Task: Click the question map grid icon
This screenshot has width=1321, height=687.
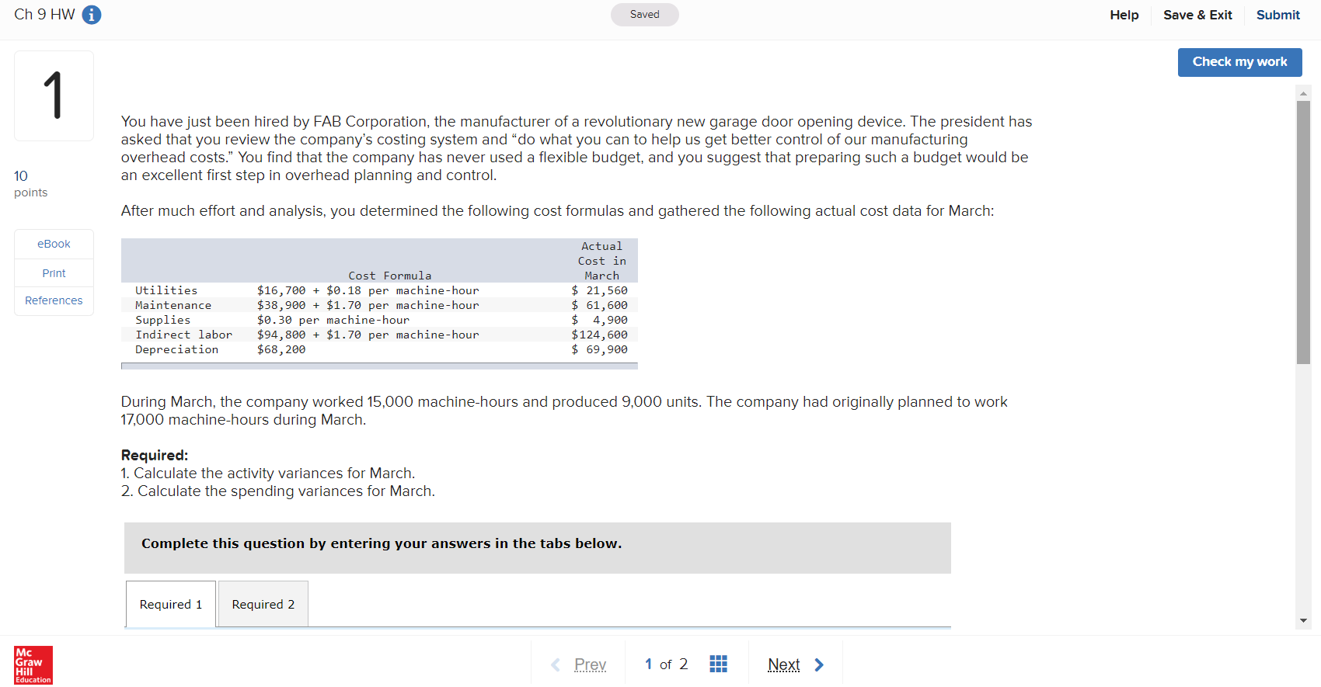Action: 718,664
